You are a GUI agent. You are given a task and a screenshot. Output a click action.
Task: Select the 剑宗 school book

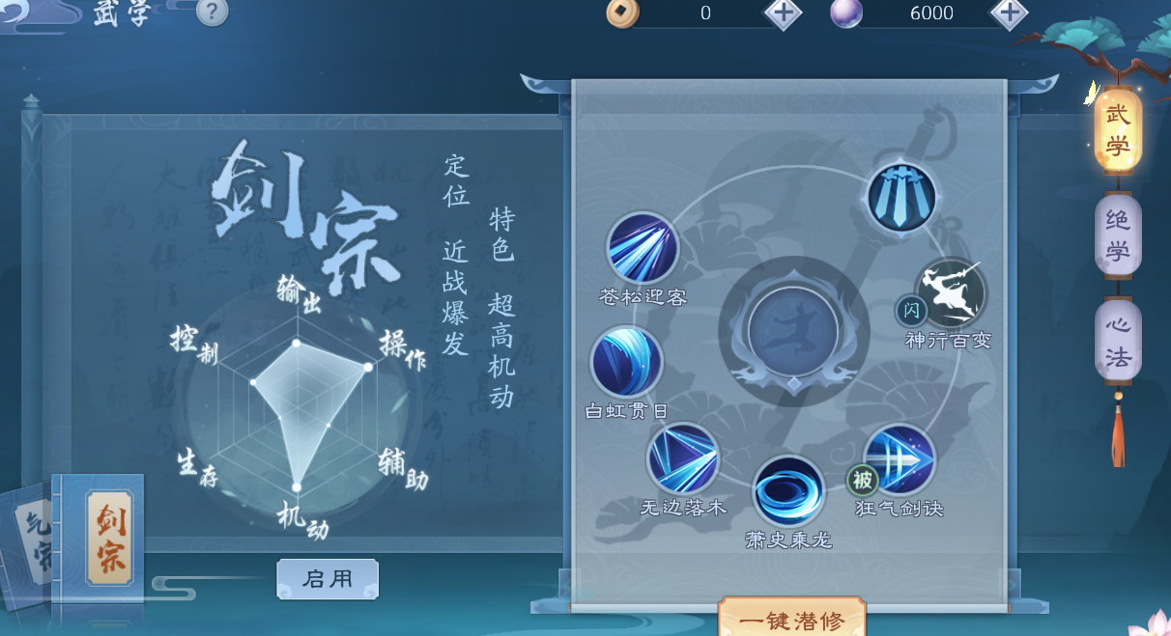pos(107,538)
